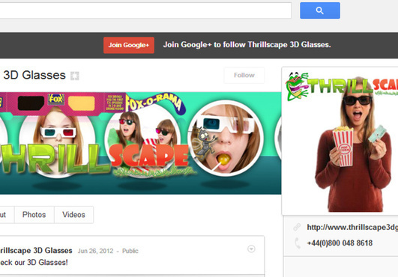Image resolution: width=398 pixels, height=277 pixels.
Task: Open the thrillscape3dglasses website link
Action: 352,227
